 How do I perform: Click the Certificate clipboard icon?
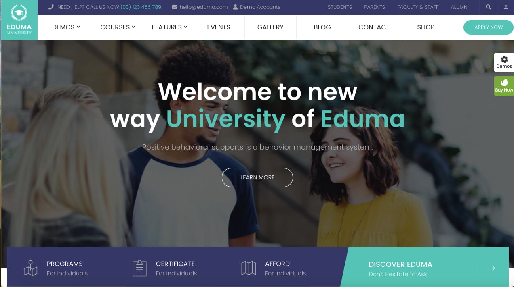(139, 268)
